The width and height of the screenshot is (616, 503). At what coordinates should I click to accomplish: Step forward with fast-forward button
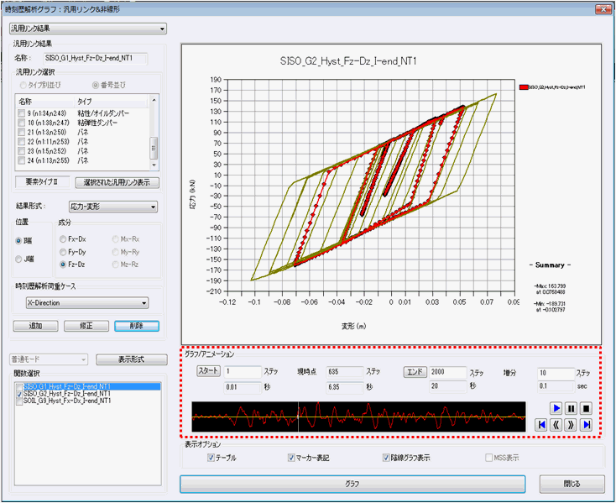(571, 424)
